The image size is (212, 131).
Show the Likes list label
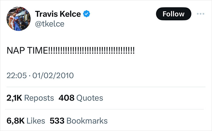(x=36, y=120)
